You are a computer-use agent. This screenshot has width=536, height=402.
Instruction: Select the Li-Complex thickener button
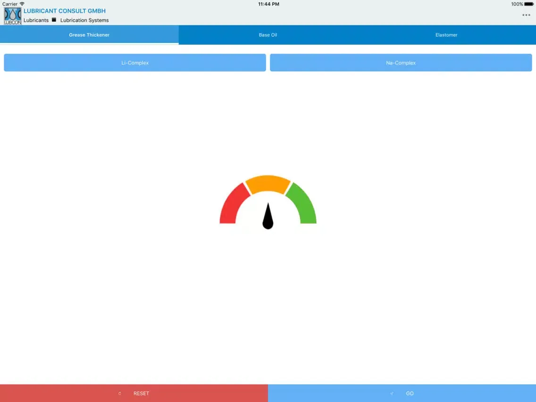[x=134, y=63]
